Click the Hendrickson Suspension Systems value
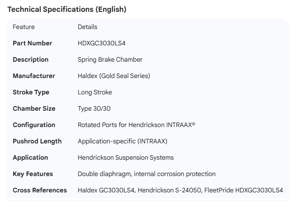 pyautogui.click(x=126, y=157)
